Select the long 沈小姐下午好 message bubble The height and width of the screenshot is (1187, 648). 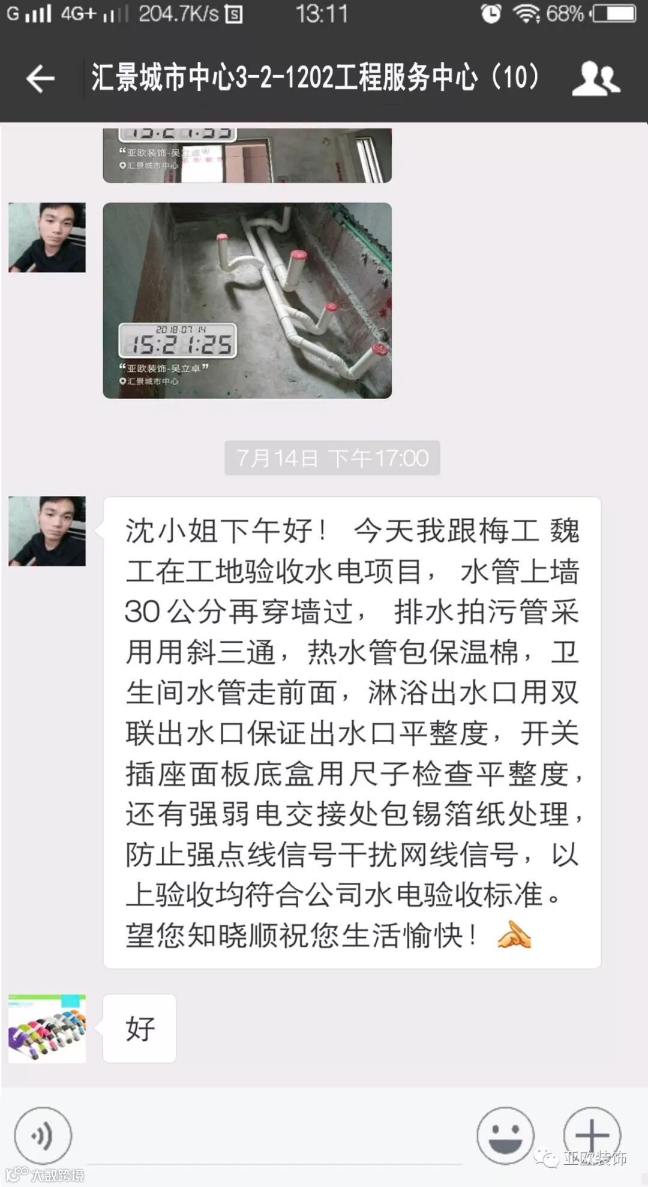pos(352,733)
